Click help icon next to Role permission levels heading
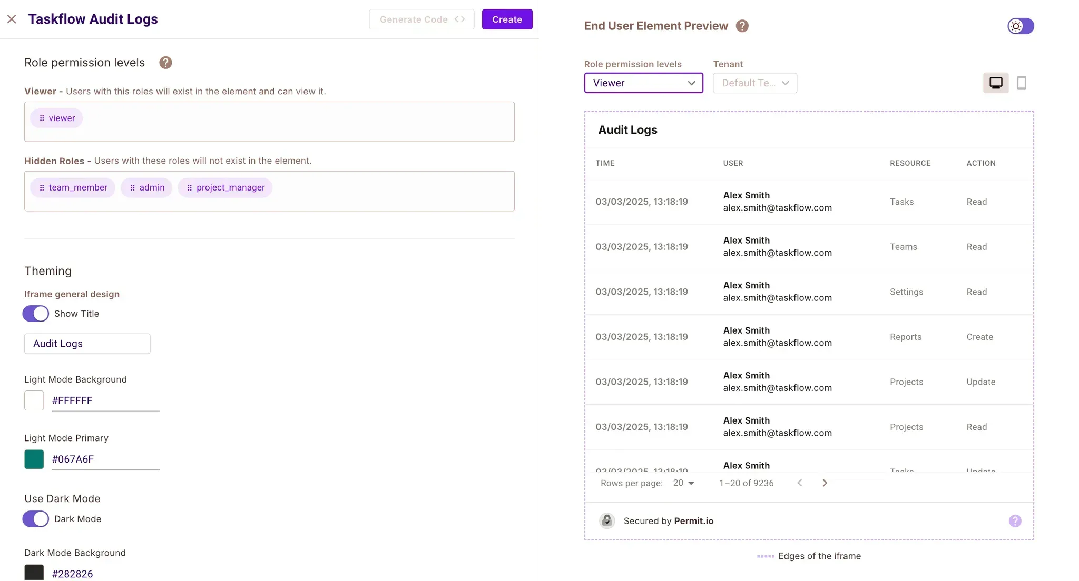1079x581 pixels. 165,63
